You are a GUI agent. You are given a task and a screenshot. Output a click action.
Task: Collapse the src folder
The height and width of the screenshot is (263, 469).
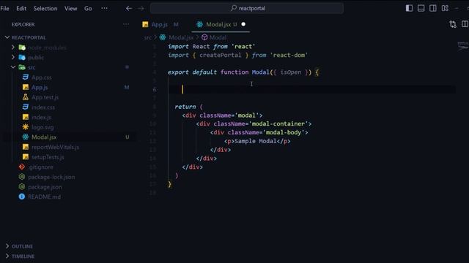13,67
